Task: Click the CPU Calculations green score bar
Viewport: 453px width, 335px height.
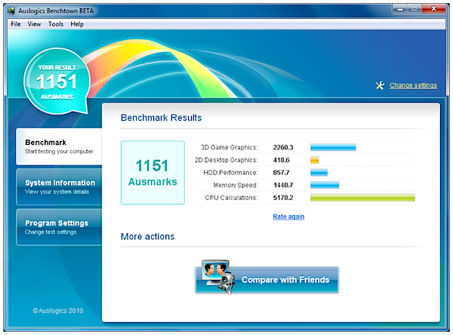Action: (x=362, y=198)
